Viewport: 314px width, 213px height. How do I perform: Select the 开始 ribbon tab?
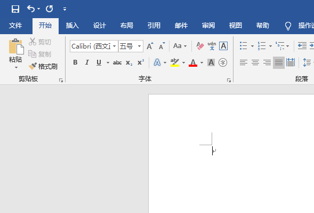point(45,26)
